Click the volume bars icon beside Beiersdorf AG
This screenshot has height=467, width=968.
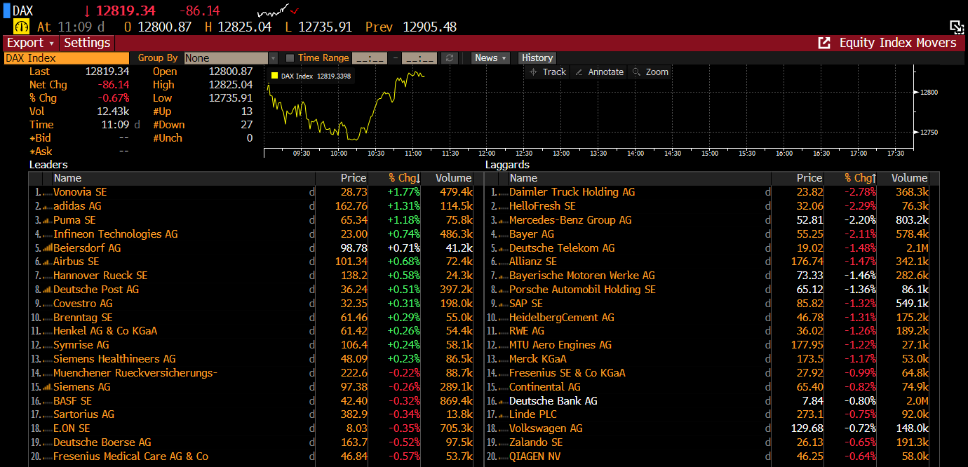click(46, 248)
